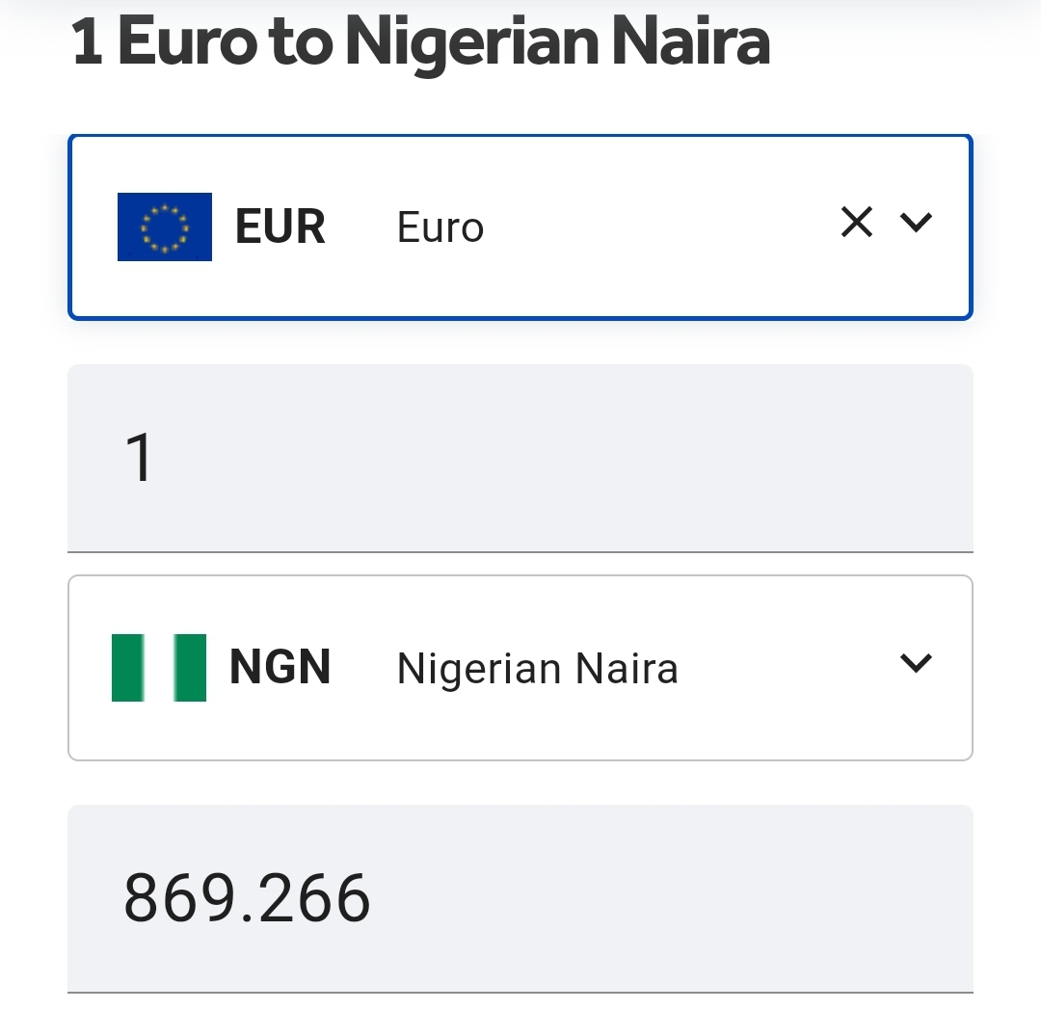Expand the NGN currency dropdown arrow
This screenshot has width=1041, height=1010.
point(915,663)
